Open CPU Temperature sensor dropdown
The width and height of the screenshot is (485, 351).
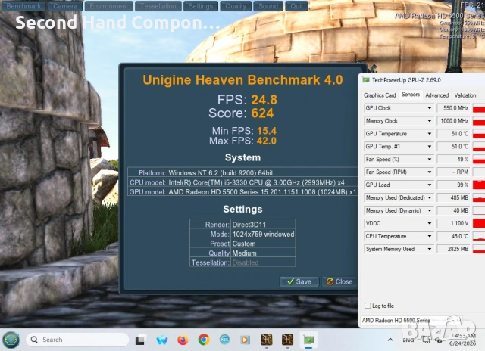pos(430,236)
